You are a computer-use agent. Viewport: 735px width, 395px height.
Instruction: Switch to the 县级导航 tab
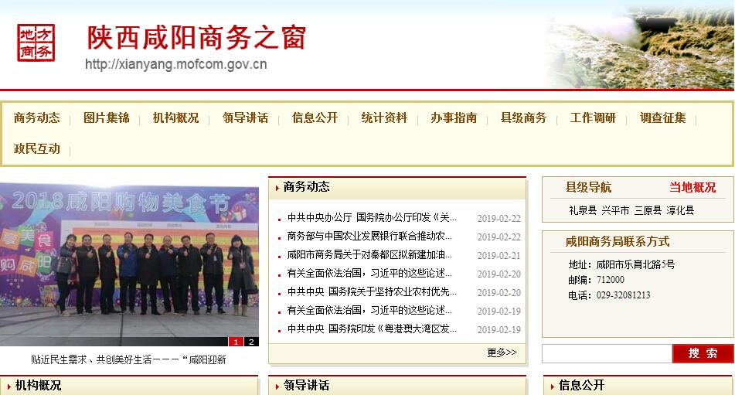(x=588, y=187)
